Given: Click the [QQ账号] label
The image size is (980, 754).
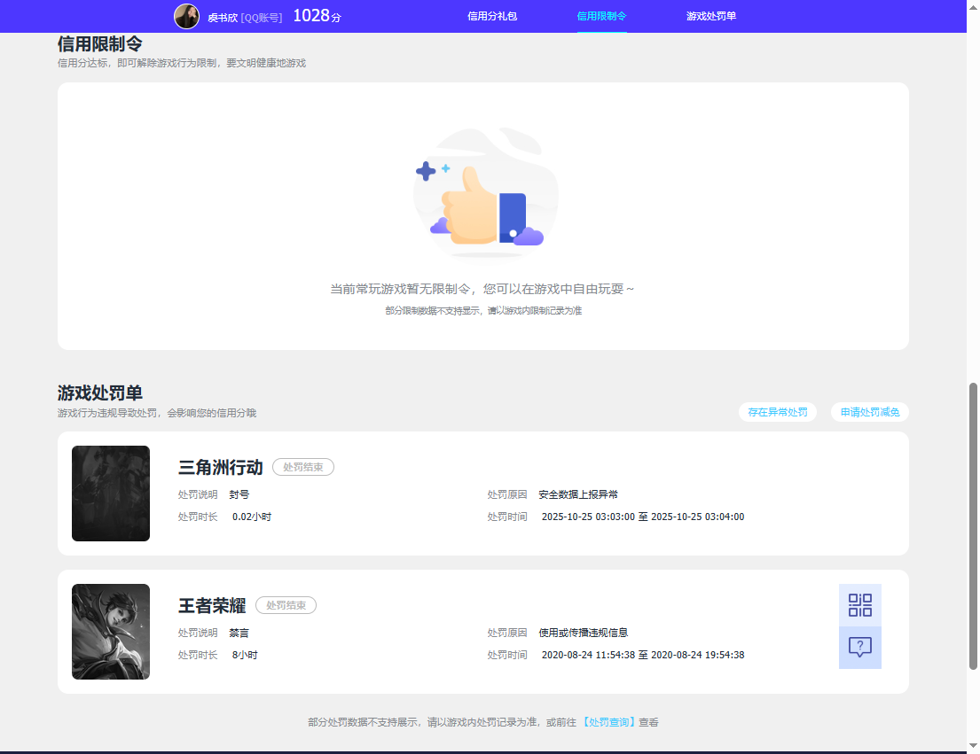Looking at the screenshot, I should [262, 18].
